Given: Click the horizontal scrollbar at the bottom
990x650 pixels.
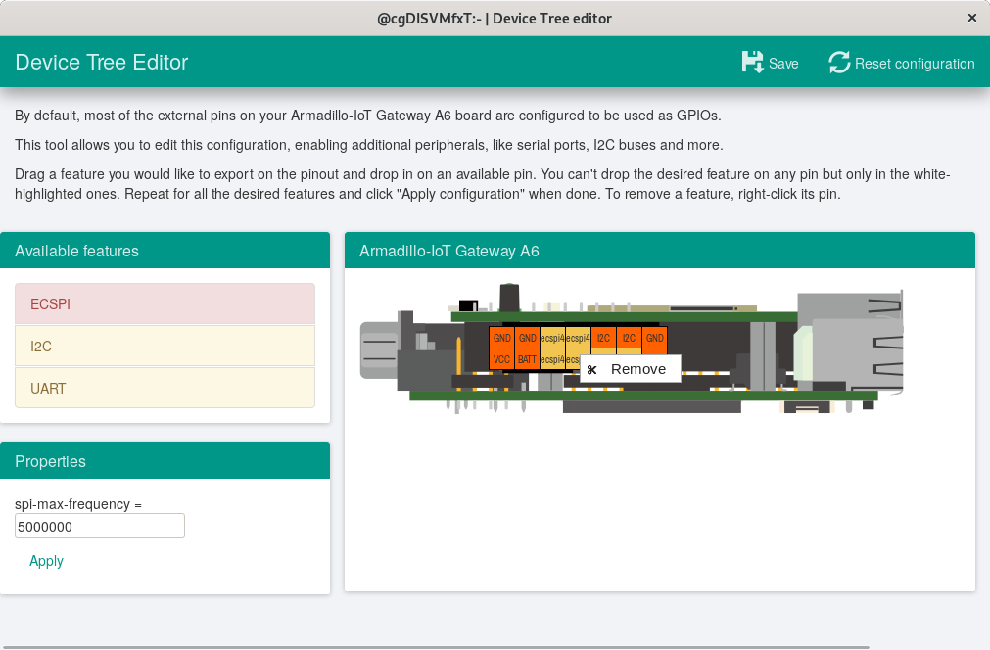Looking at the screenshot, I should [436, 647].
